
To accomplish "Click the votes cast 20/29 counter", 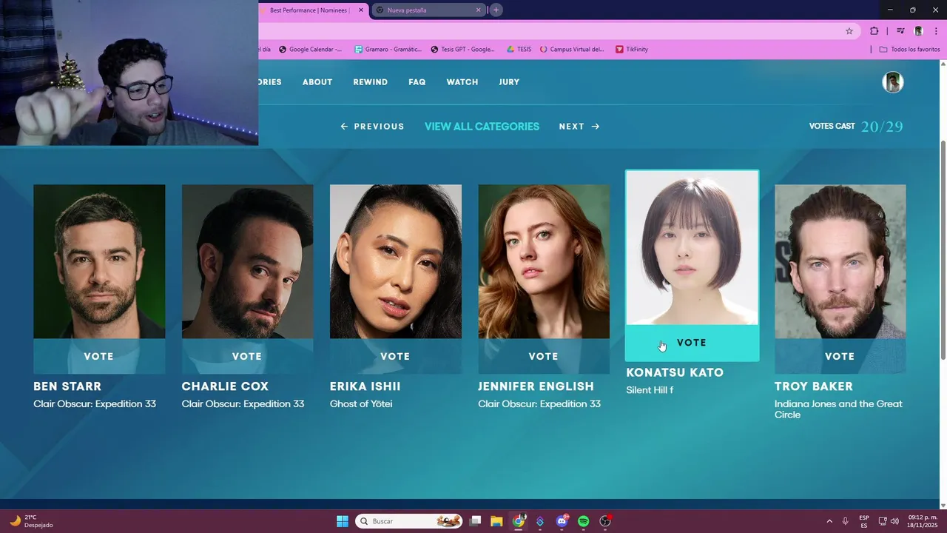I will [856, 127].
